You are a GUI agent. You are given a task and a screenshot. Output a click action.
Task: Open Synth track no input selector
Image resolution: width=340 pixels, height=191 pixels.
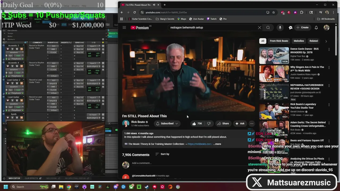(x=93, y=115)
